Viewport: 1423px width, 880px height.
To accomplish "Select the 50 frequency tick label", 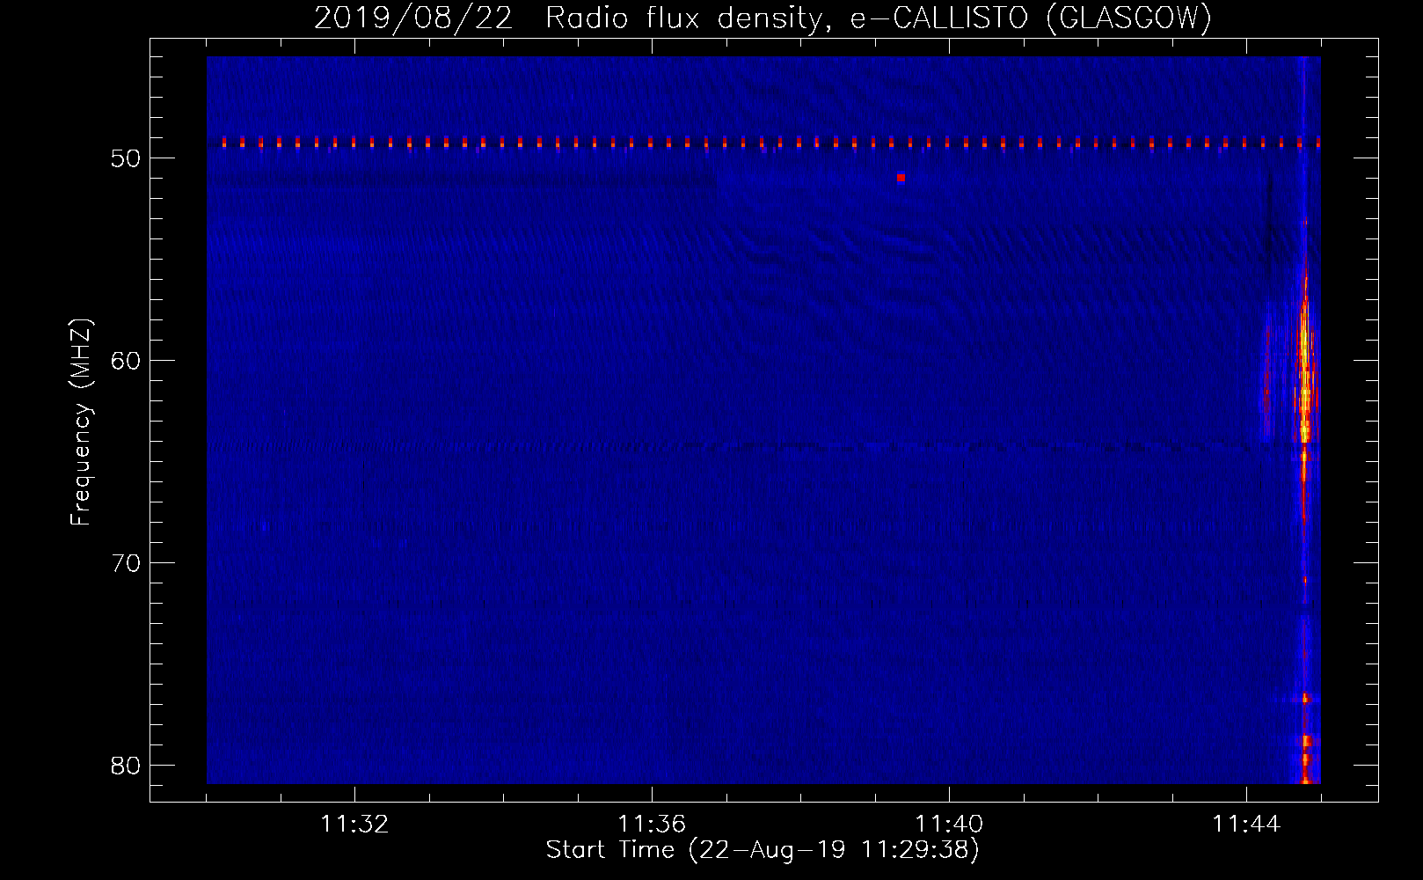I will coord(127,158).
